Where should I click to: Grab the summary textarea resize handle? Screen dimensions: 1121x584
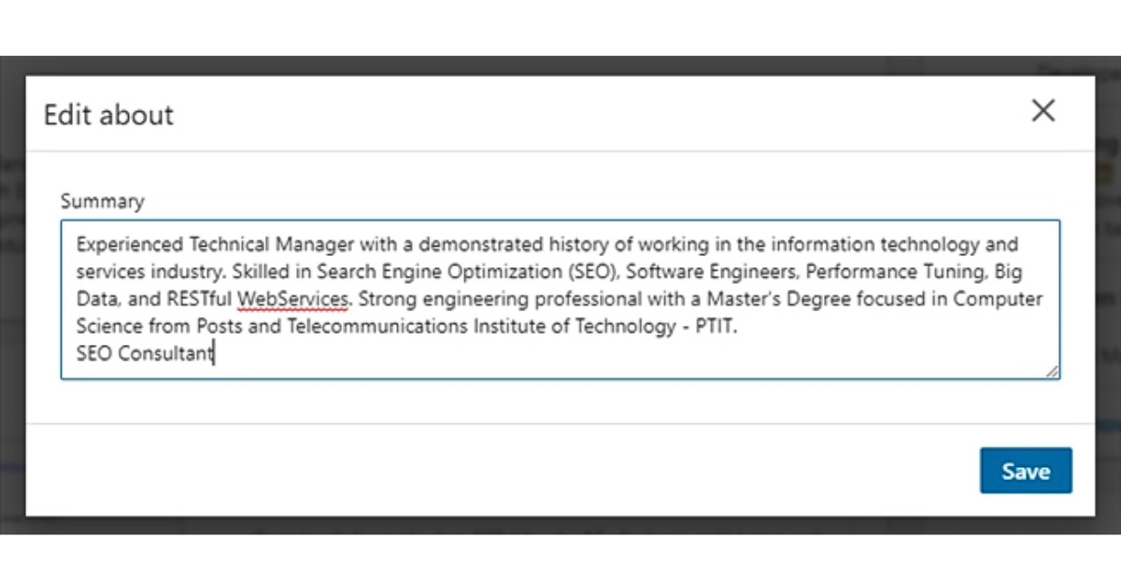[1052, 371]
